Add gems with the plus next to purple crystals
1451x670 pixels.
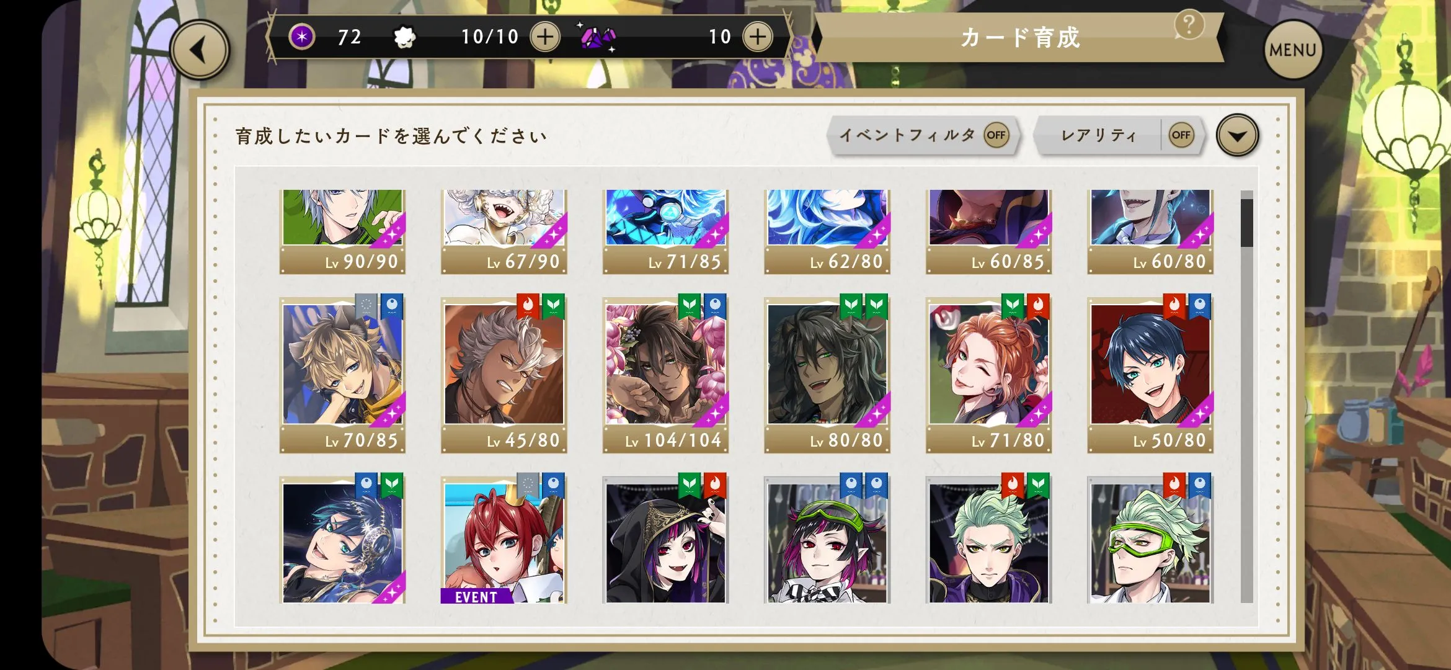click(757, 37)
